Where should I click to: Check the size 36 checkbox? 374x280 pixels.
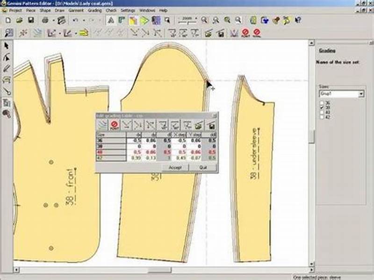322,103
